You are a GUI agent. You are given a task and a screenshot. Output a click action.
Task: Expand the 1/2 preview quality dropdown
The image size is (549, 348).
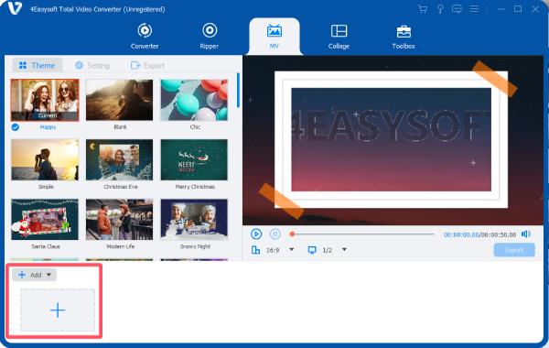(x=344, y=249)
